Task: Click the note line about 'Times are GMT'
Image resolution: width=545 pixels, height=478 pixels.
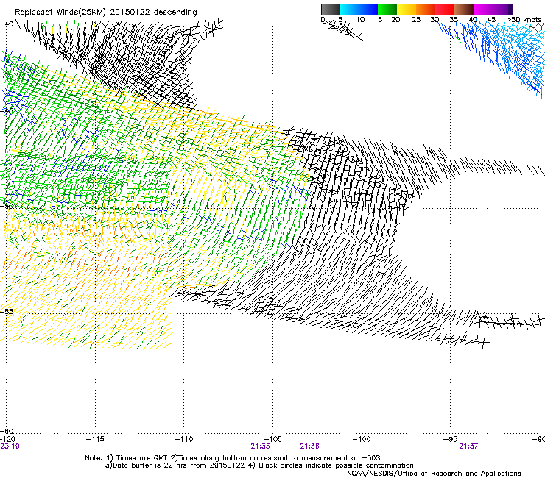Action: click(x=233, y=458)
